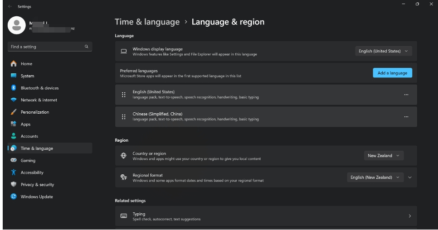
Task: Click the Typing related settings row
Action: tap(266, 216)
